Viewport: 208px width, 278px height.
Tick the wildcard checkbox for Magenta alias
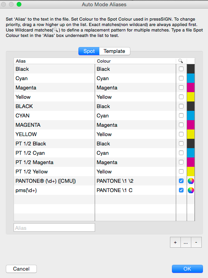pyautogui.click(x=181, y=87)
